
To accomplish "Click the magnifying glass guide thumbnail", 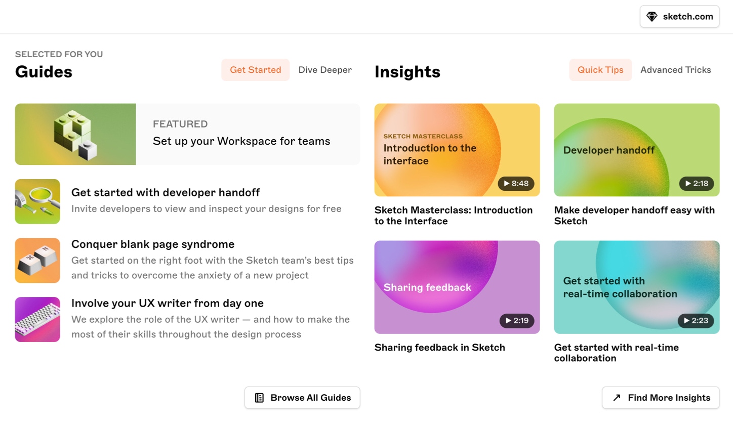I will [37, 201].
